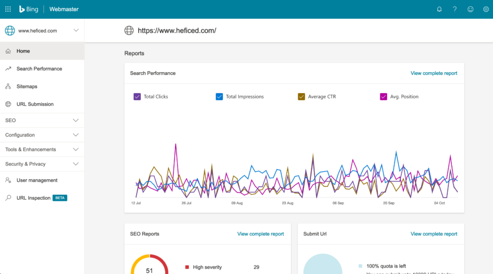The width and height of the screenshot is (493, 274).
Task: Click the feedback smiley icon
Action: point(471,9)
